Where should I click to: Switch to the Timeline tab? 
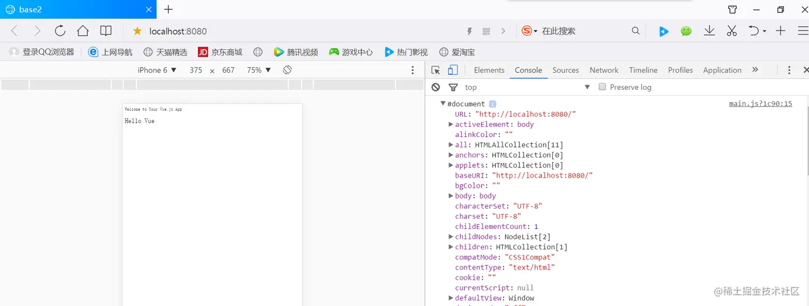tap(643, 70)
